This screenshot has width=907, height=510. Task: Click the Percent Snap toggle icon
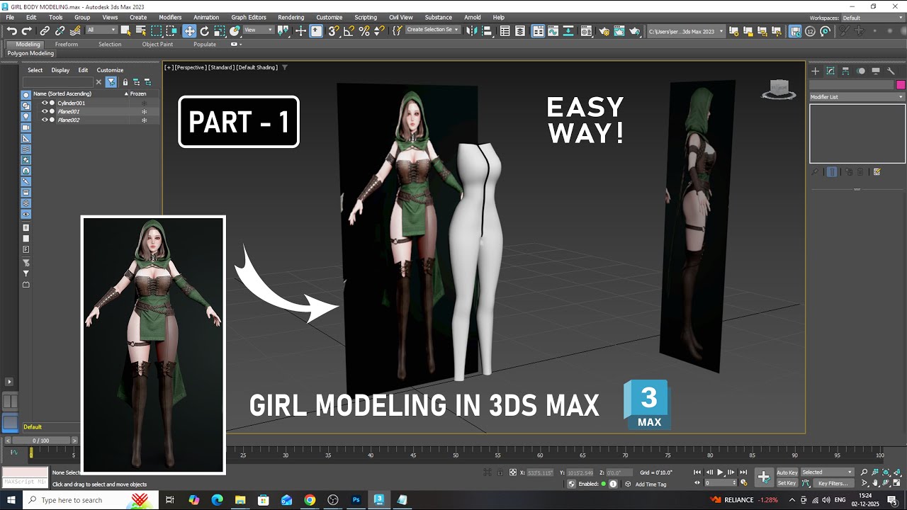(x=364, y=30)
